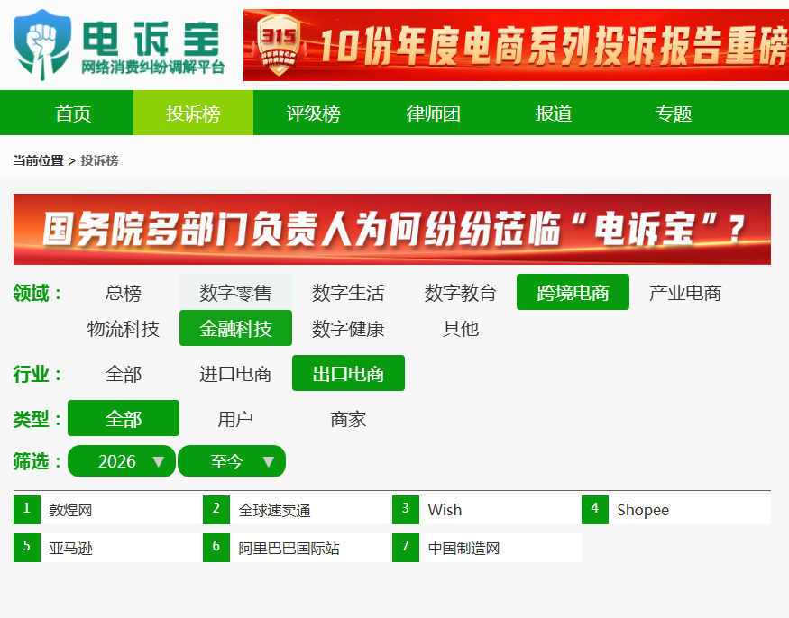Click the Shopee ranking entry

coord(676,510)
